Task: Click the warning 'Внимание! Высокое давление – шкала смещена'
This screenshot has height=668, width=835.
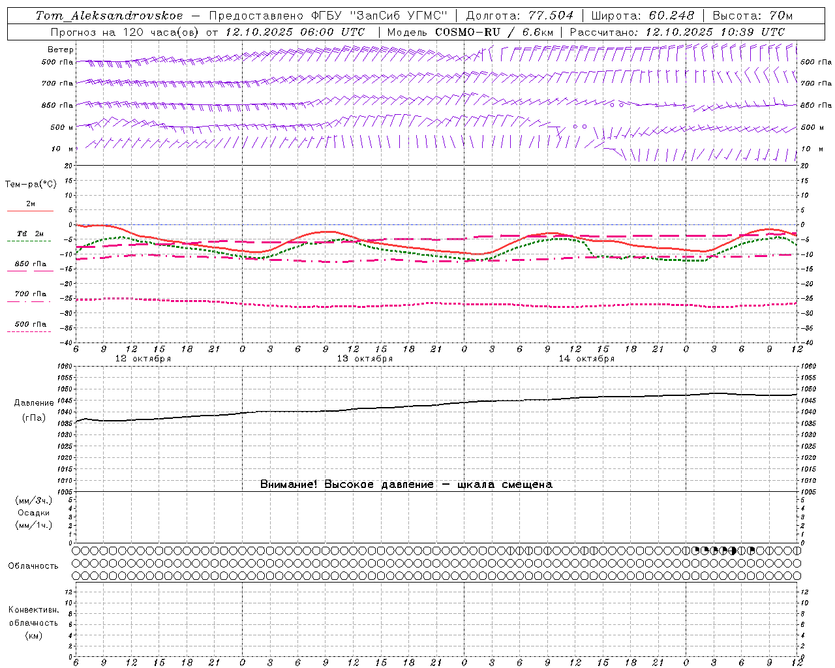Action: pyautogui.click(x=406, y=485)
